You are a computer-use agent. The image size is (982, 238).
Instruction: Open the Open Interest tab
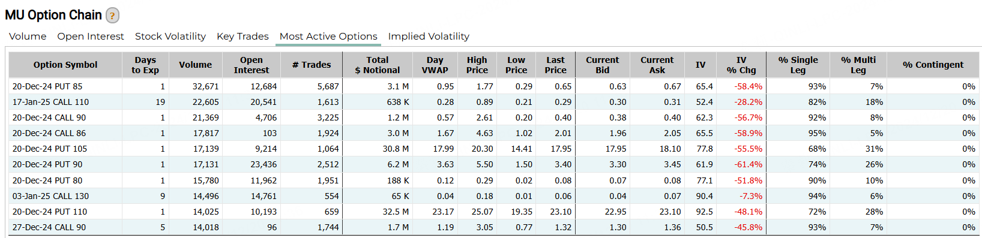click(x=91, y=37)
